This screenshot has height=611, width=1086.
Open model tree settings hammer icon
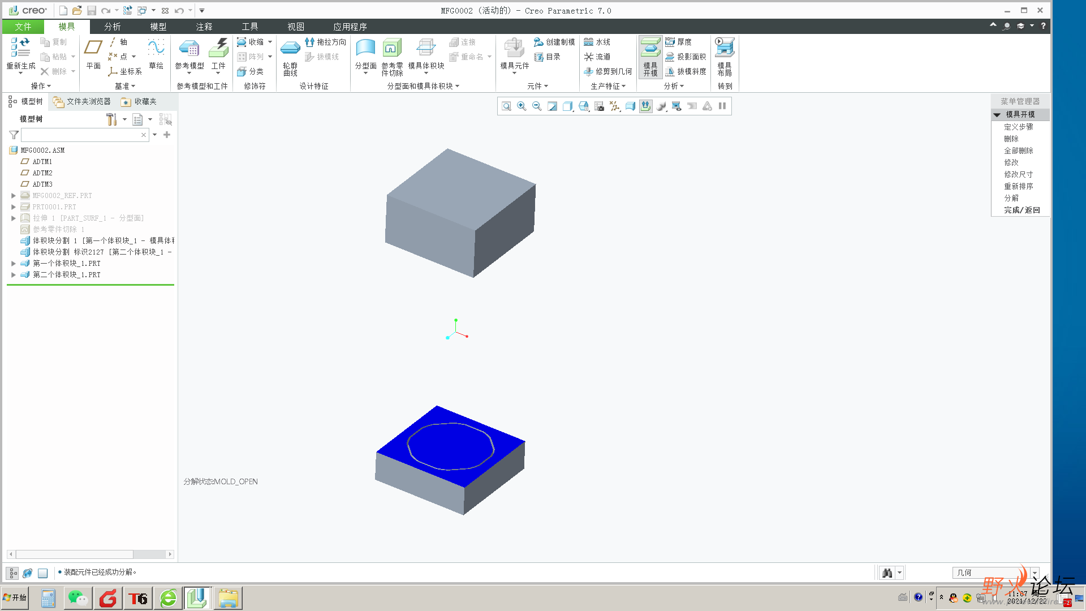(111, 119)
